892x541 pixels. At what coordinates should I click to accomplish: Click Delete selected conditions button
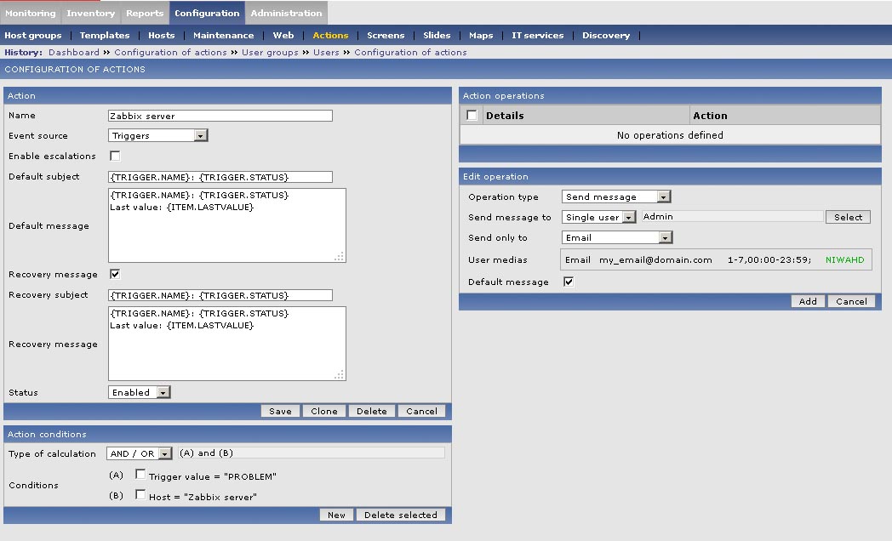click(x=401, y=515)
